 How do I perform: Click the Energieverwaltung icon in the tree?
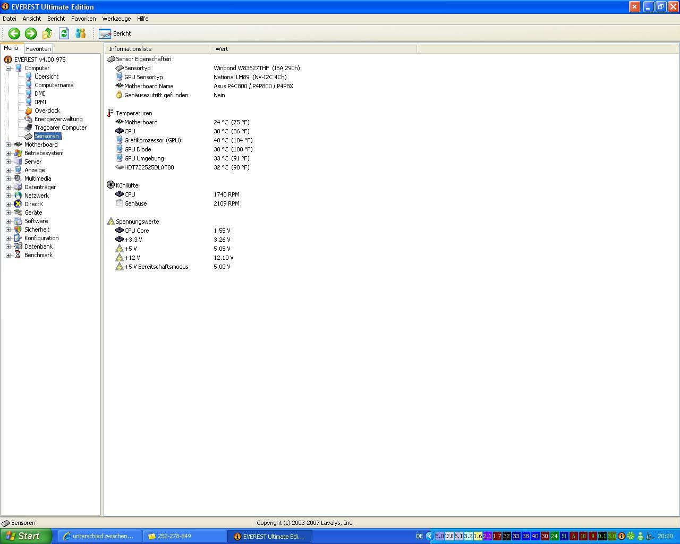pos(29,119)
